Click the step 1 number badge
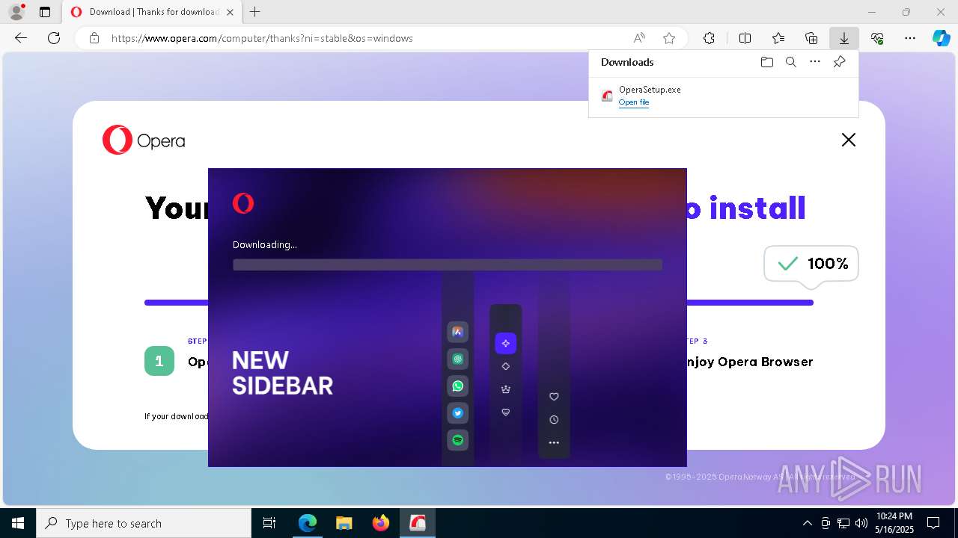Screen dimensions: 958x538 [159, 361]
